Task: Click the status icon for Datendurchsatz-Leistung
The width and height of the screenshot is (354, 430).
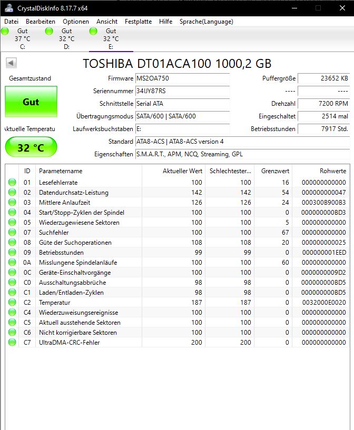Action: [x=12, y=192]
